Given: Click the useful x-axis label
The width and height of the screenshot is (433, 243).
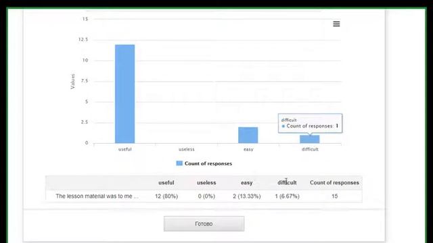Looking at the screenshot, I should coord(124,149).
